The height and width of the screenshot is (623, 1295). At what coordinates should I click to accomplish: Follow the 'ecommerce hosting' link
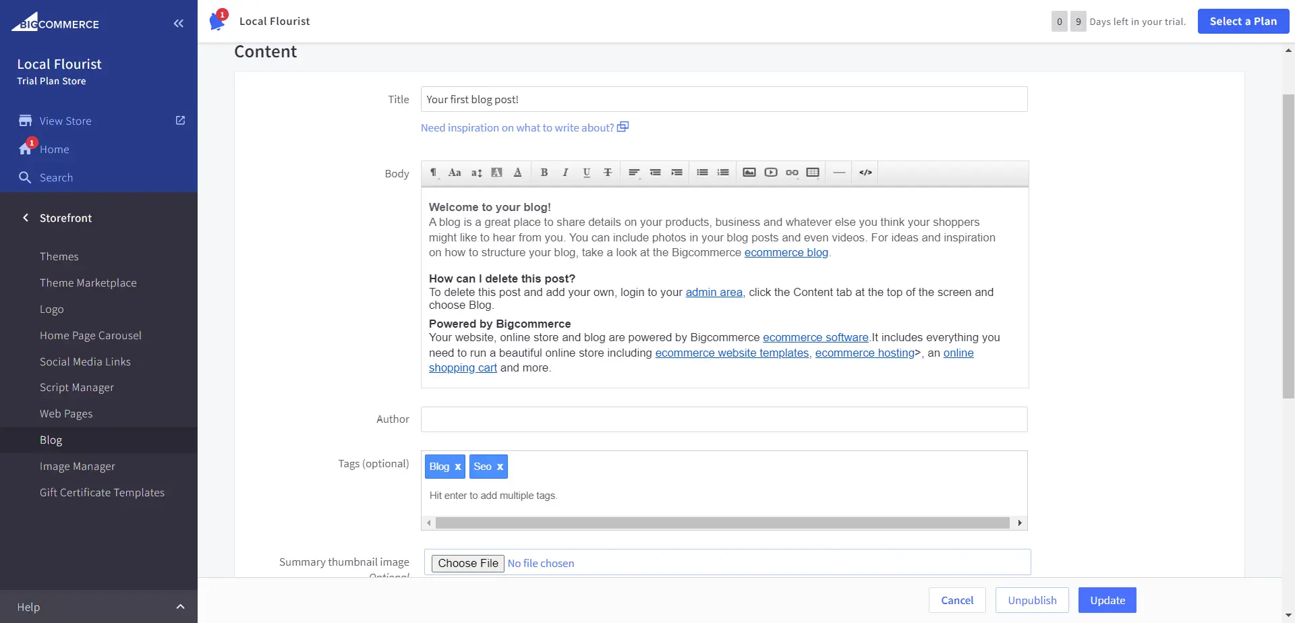[865, 353]
